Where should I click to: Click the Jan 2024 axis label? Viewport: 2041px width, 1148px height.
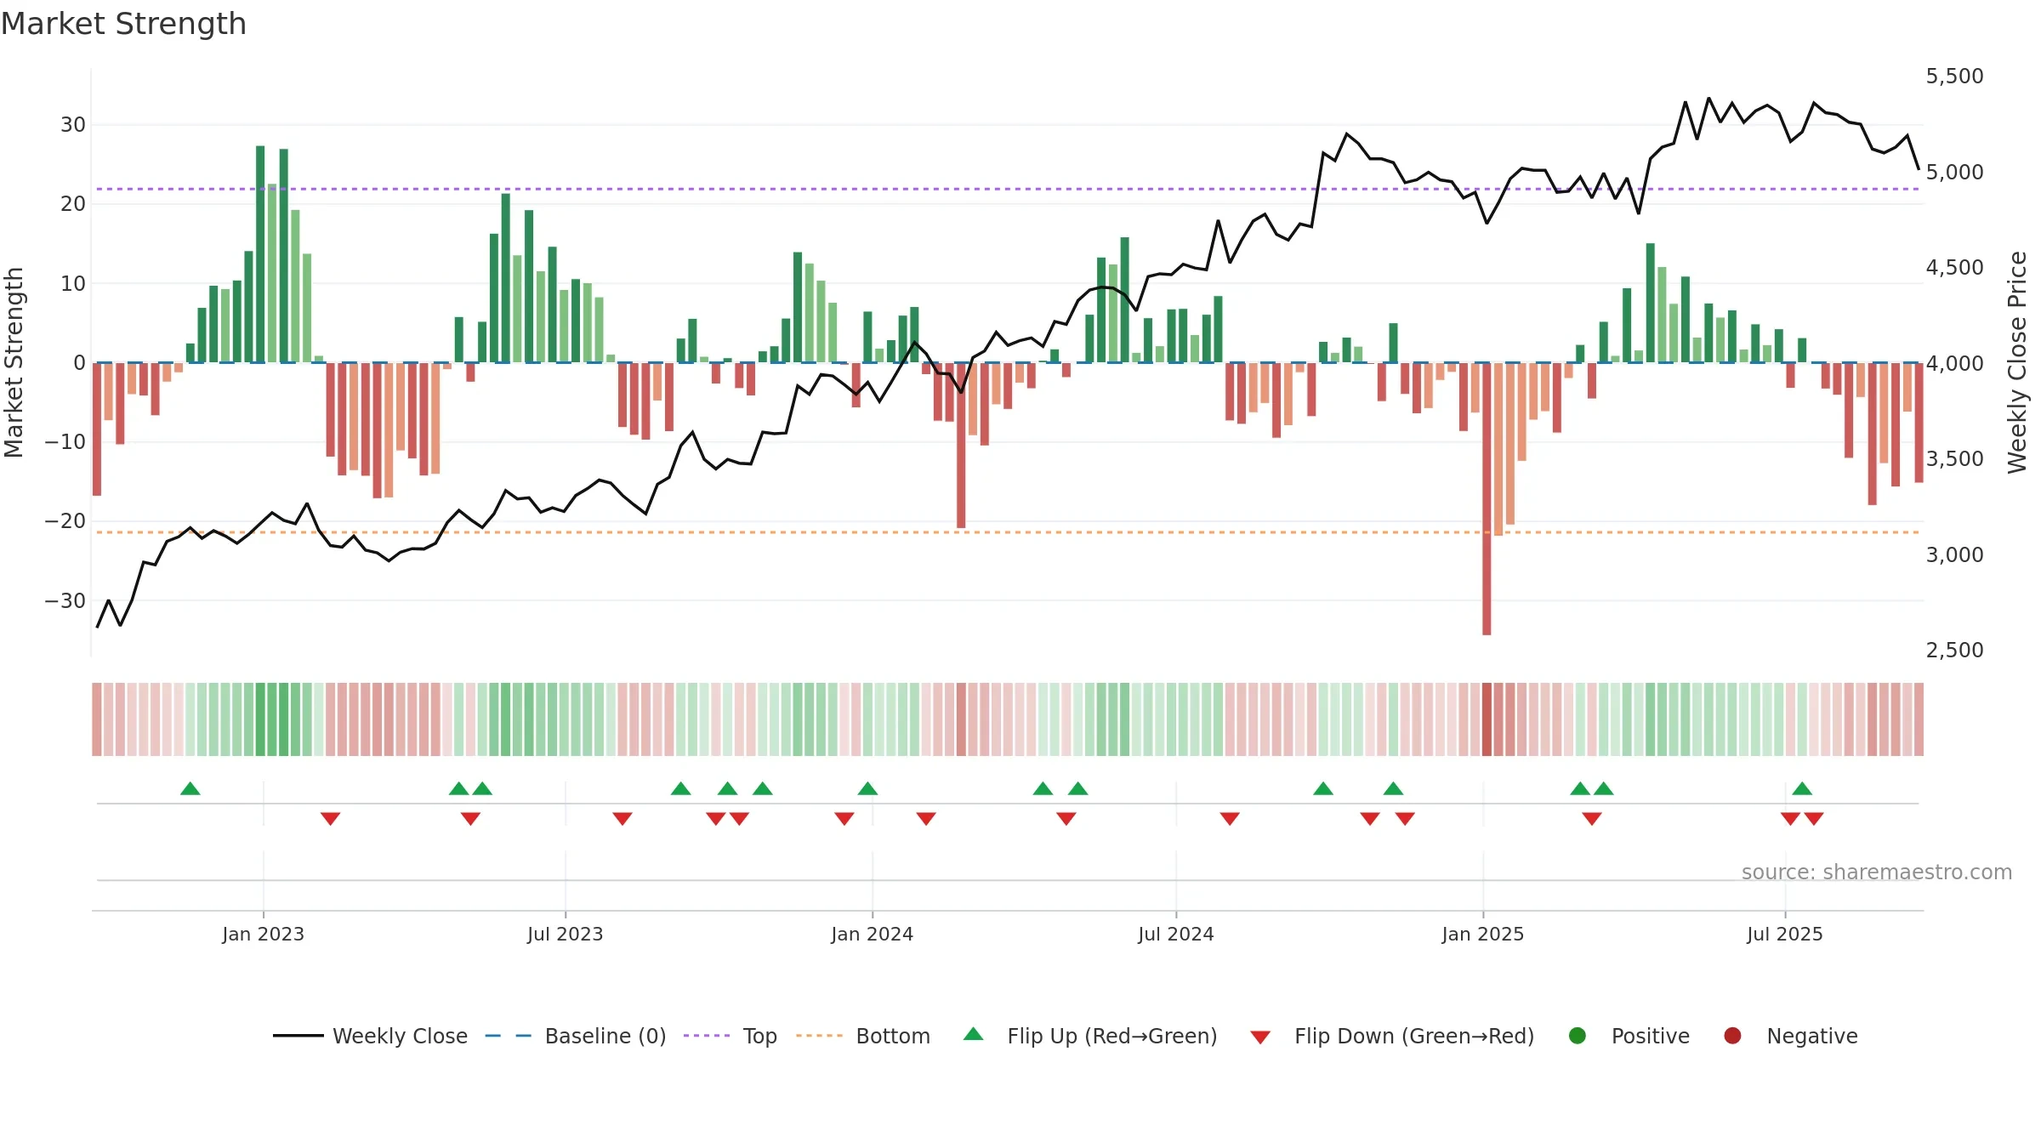point(873,934)
